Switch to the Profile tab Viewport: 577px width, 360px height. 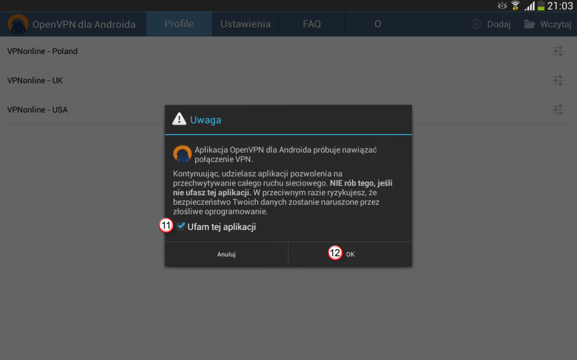point(179,24)
